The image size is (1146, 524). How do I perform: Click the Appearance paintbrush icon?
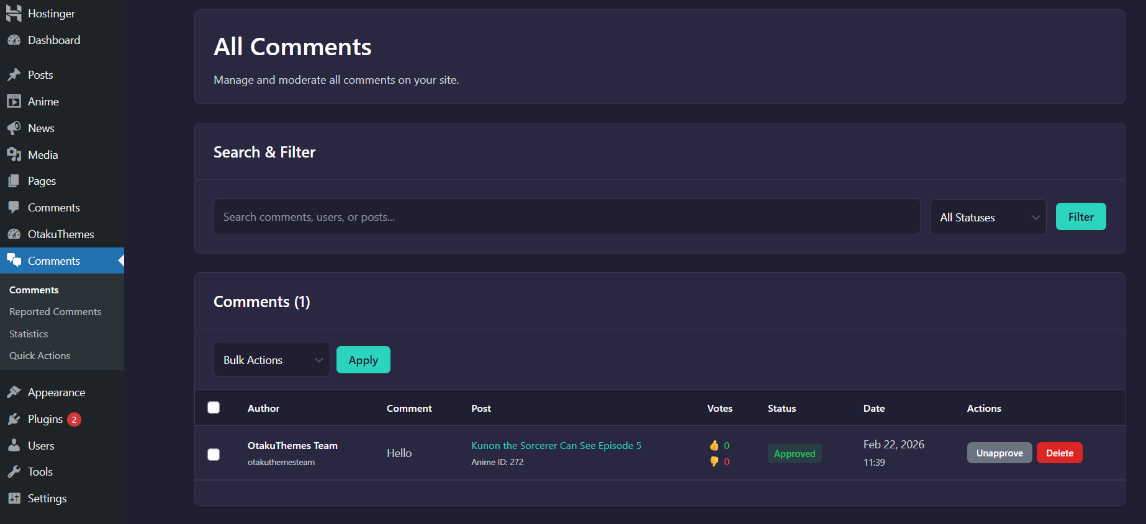coord(14,393)
